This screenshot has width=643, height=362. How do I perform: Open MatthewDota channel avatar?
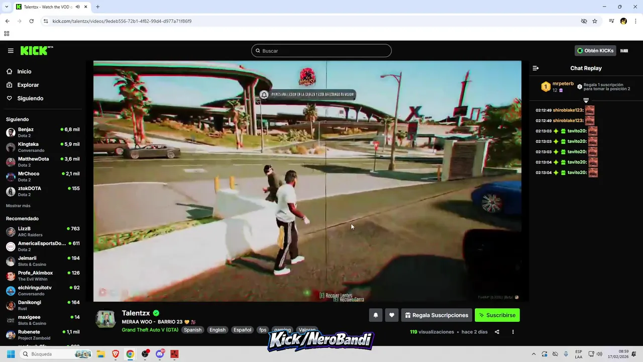pos(11,162)
